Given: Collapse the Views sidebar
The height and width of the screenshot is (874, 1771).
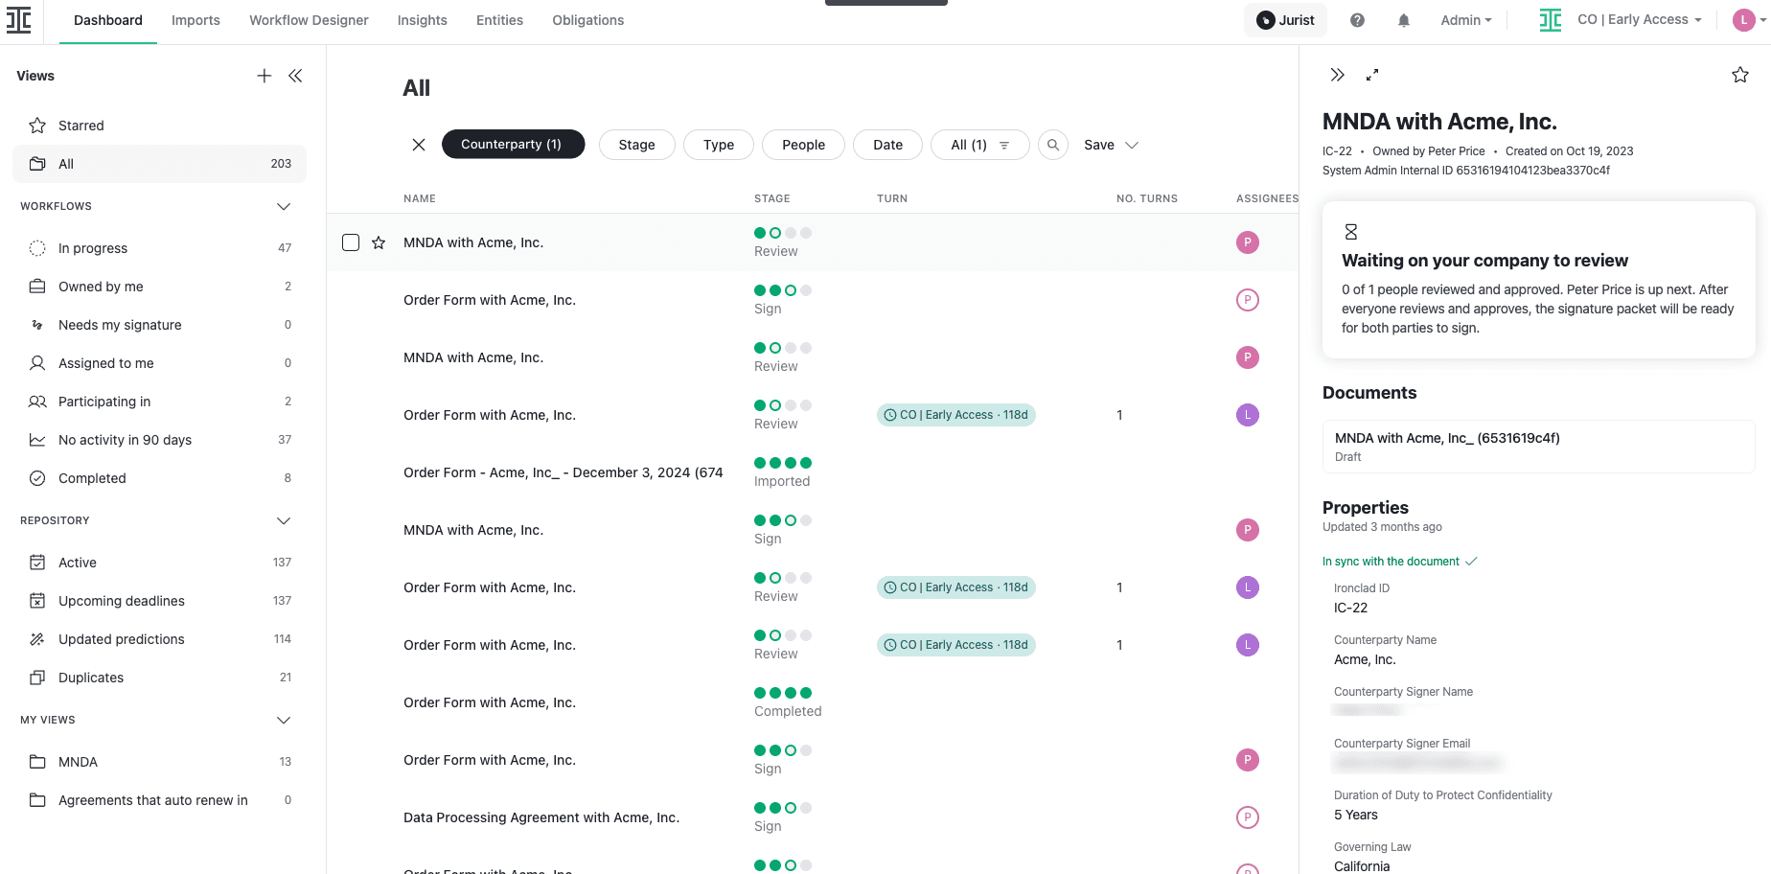Looking at the screenshot, I should (x=295, y=75).
